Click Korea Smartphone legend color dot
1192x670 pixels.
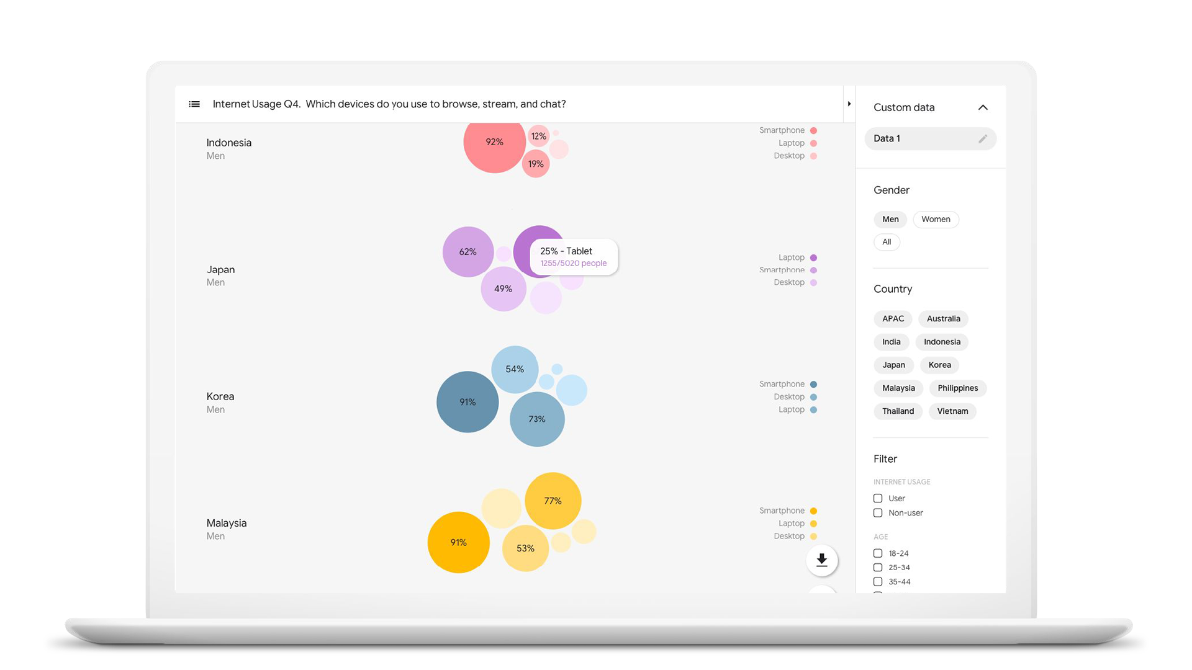(x=813, y=385)
